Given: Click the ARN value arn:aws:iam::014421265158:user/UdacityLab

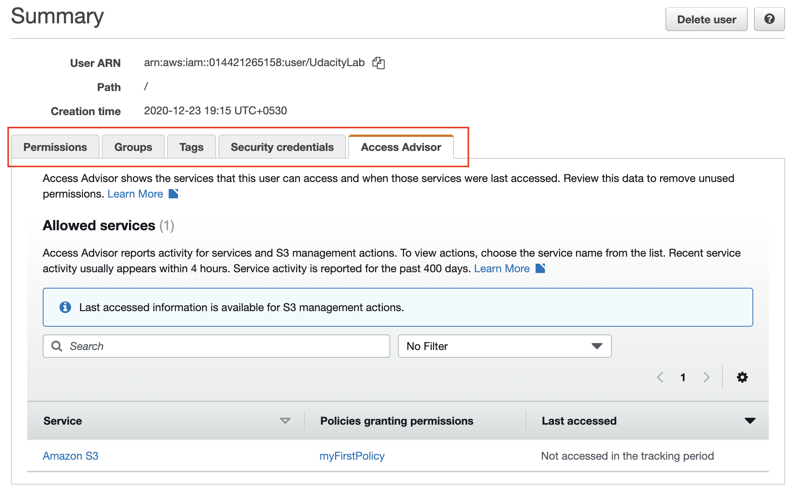Looking at the screenshot, I should pos(254,63).
